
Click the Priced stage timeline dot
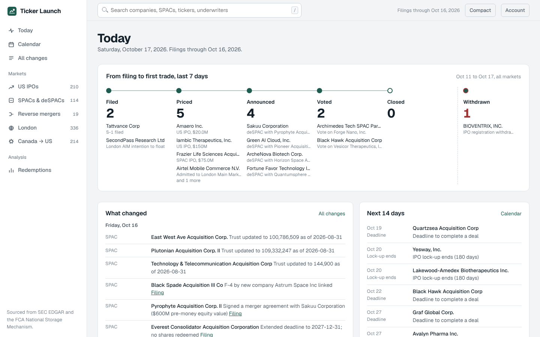(x=179, y=91)
